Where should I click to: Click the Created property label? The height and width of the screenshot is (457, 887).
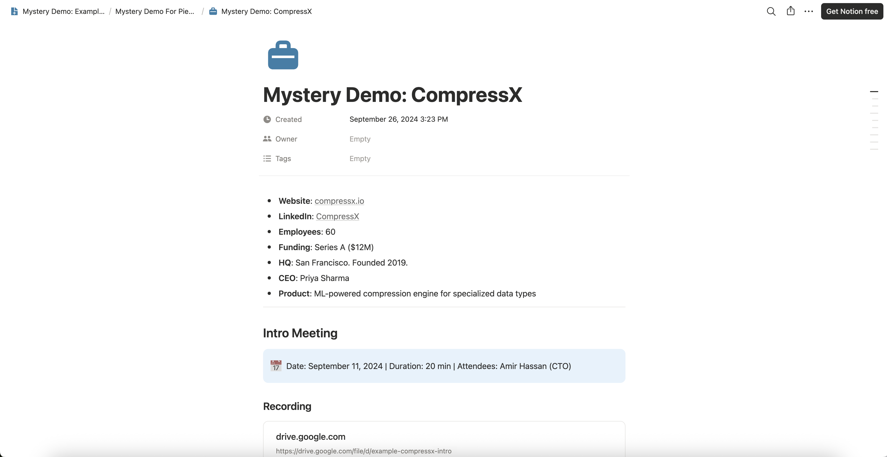[289, 119]
